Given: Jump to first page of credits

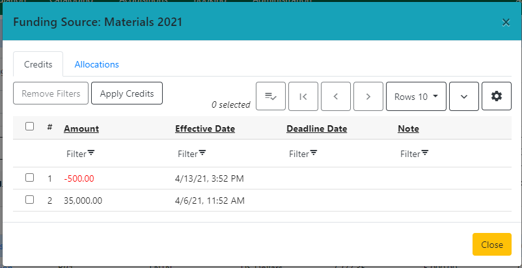Looking at the screenshot, I should (x=303, y=96).
